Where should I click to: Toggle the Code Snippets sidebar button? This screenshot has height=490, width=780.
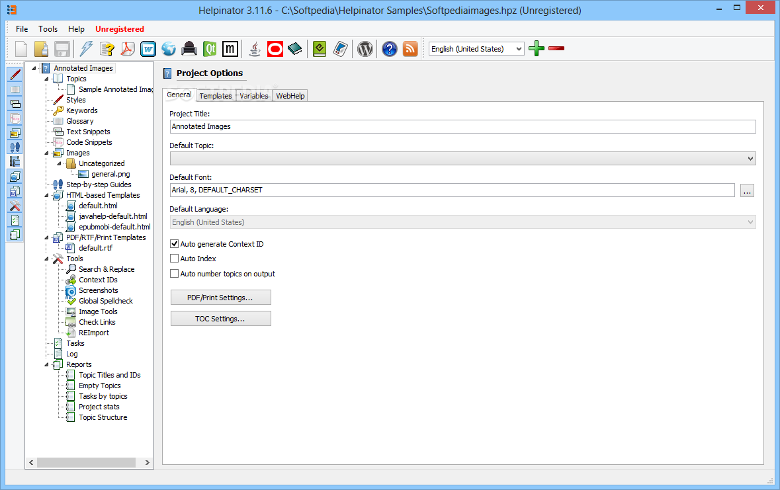pos(15,118)
